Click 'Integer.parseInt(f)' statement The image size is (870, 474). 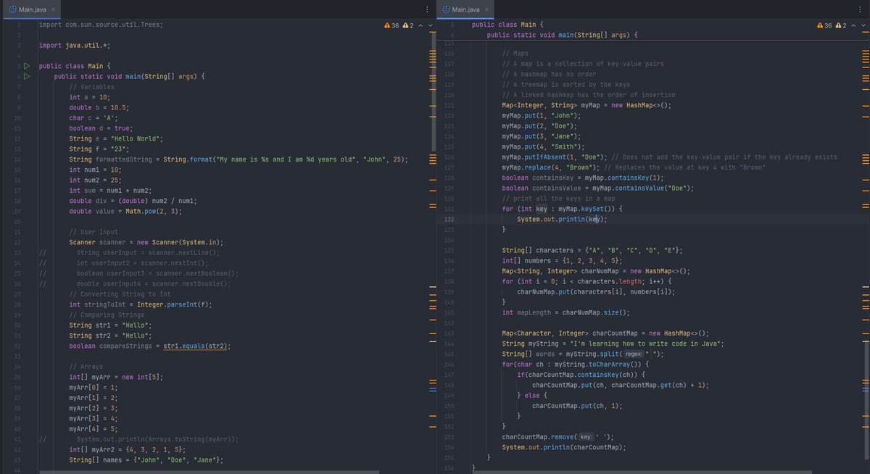(x=141, y=304)
